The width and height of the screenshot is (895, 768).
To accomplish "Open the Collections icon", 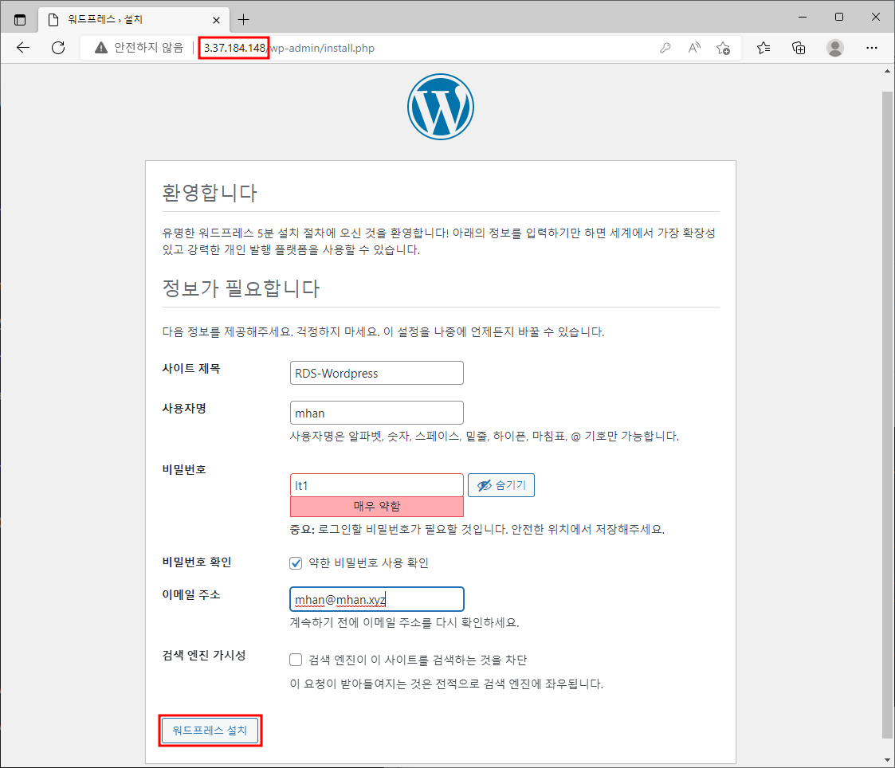I will (x=799, y=48).
